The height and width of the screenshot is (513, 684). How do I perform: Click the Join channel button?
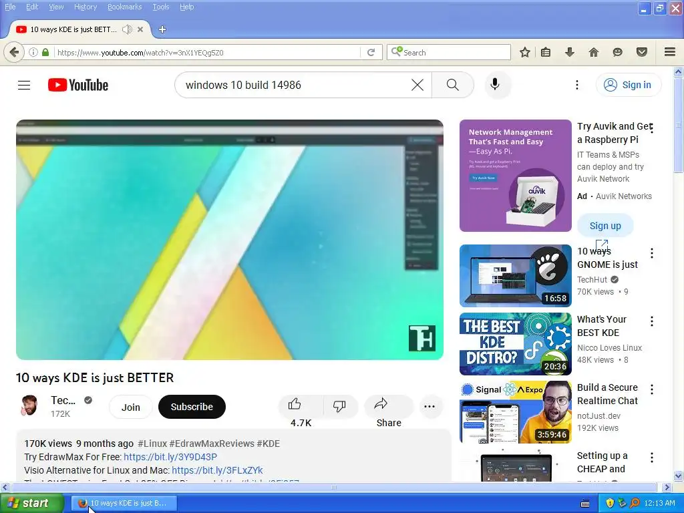tap(130, 407)
